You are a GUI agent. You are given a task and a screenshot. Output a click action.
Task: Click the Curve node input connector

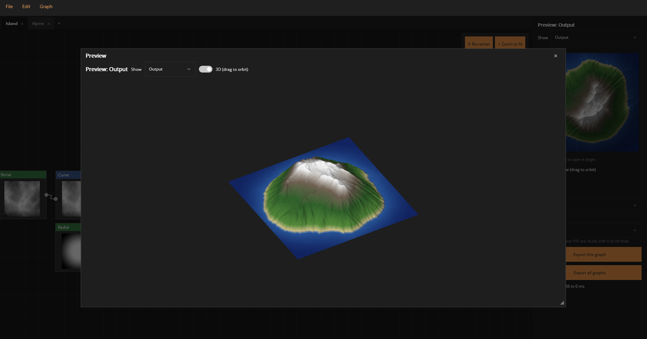click(56, 199)
